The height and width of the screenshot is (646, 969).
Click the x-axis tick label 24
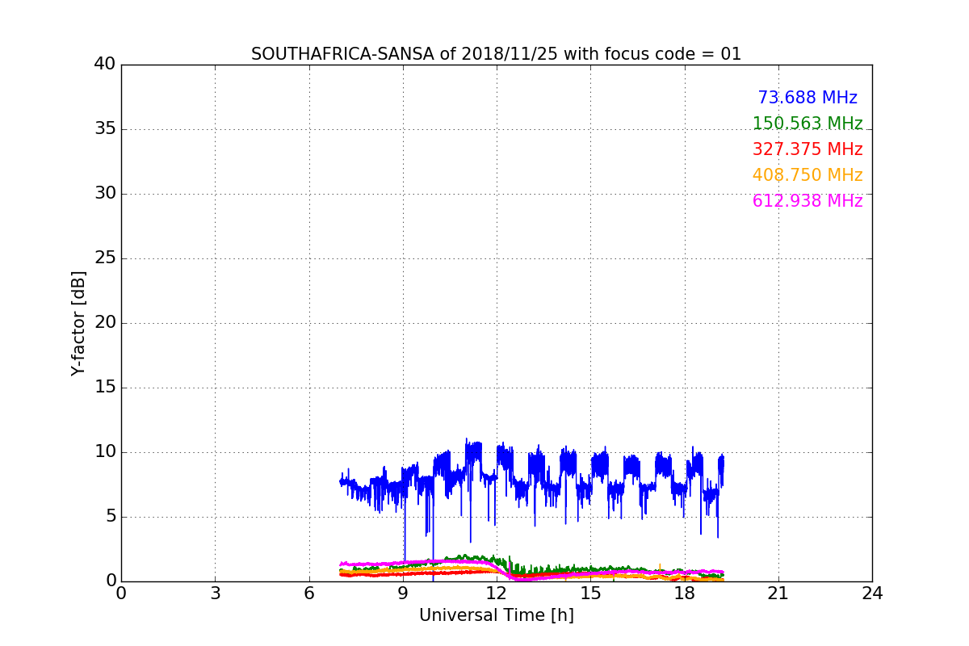pos(872,594)
